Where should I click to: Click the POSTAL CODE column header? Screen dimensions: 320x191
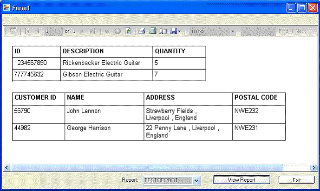259,99
